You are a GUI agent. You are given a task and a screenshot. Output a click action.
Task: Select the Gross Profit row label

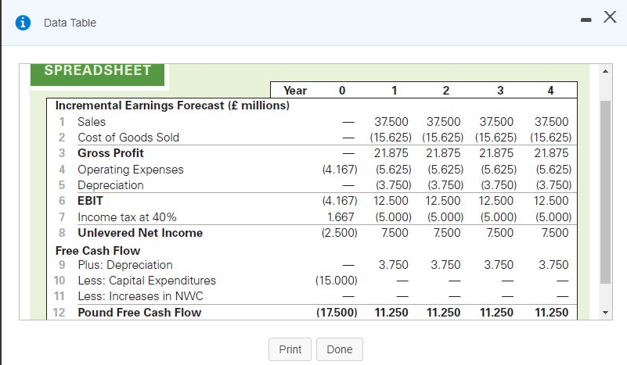click(x=111, y=153)
